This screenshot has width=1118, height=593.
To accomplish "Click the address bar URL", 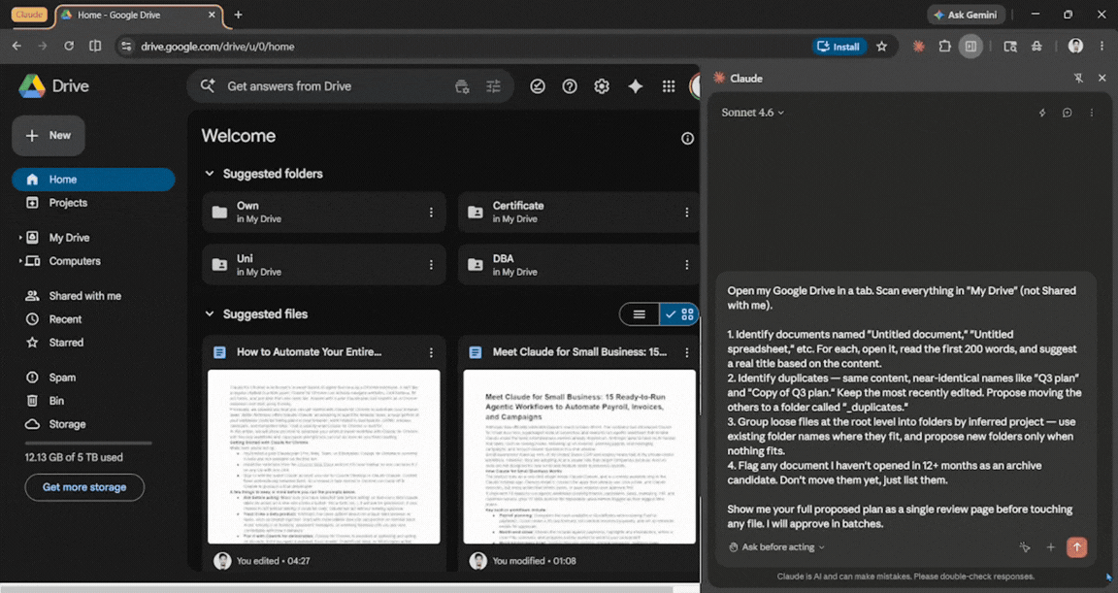I will [217, 47].
